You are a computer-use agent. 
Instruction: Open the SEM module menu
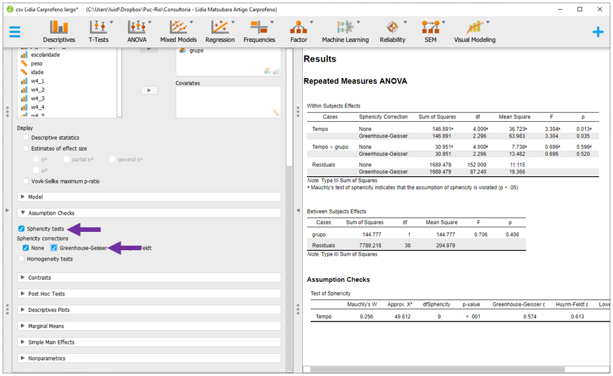[430, 31]
